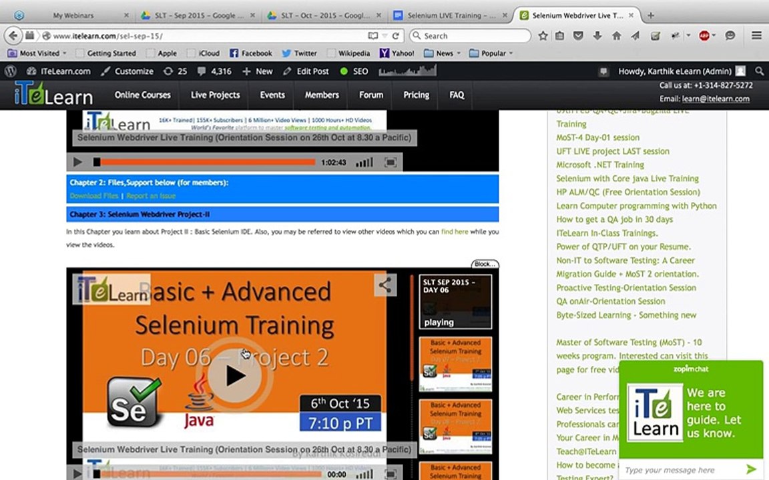Toggle reader view icon in address bar
The width and height of the screenshot is (769, 480).
[372, 36]
